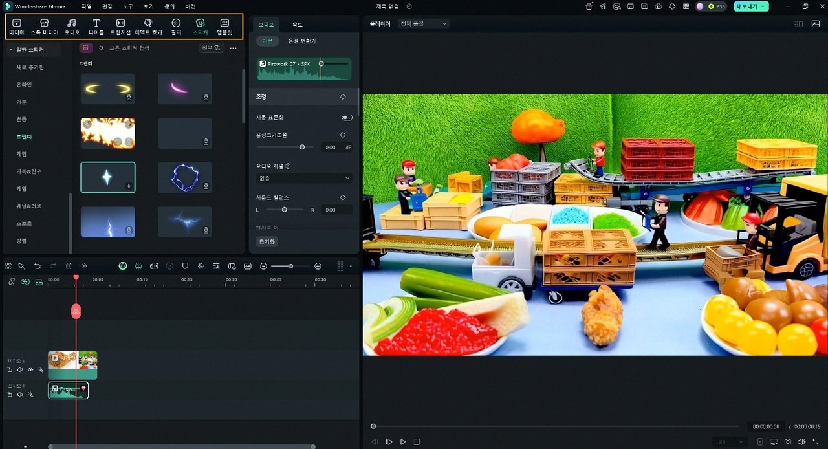Adjust the 사운드 밸런스 L-R slider
This screenshot has width=828, height=449.
click(x=285, y=210)
